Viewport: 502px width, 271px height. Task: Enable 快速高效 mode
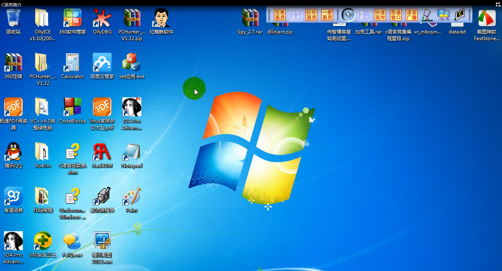(380, 15)
